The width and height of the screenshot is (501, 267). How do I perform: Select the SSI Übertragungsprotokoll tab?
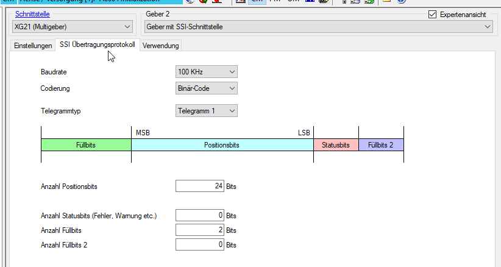click(x=97, y=45)
